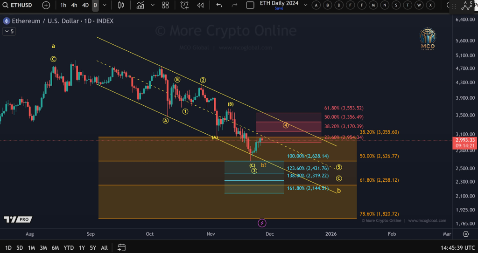The height and width of the screenshot is (253, 478).
Task: Click the Sep label on the time axis
Action: point(91,234)
